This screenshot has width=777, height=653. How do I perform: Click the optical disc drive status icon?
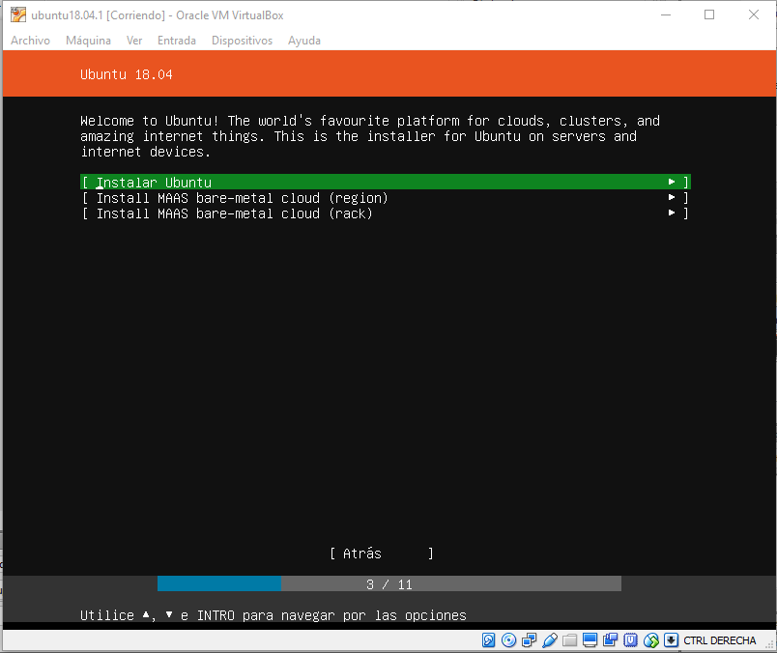[x=508, y=640]
